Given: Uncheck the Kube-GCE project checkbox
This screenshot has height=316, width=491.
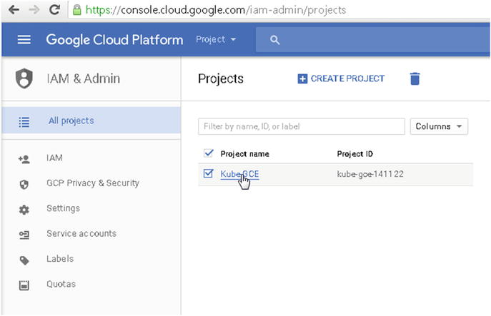Looking at the screenshot, I should click(x=209, y=173).
